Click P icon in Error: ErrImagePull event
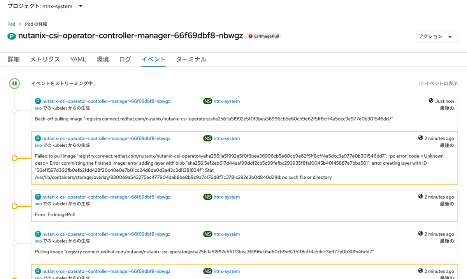 pos(38,197)
